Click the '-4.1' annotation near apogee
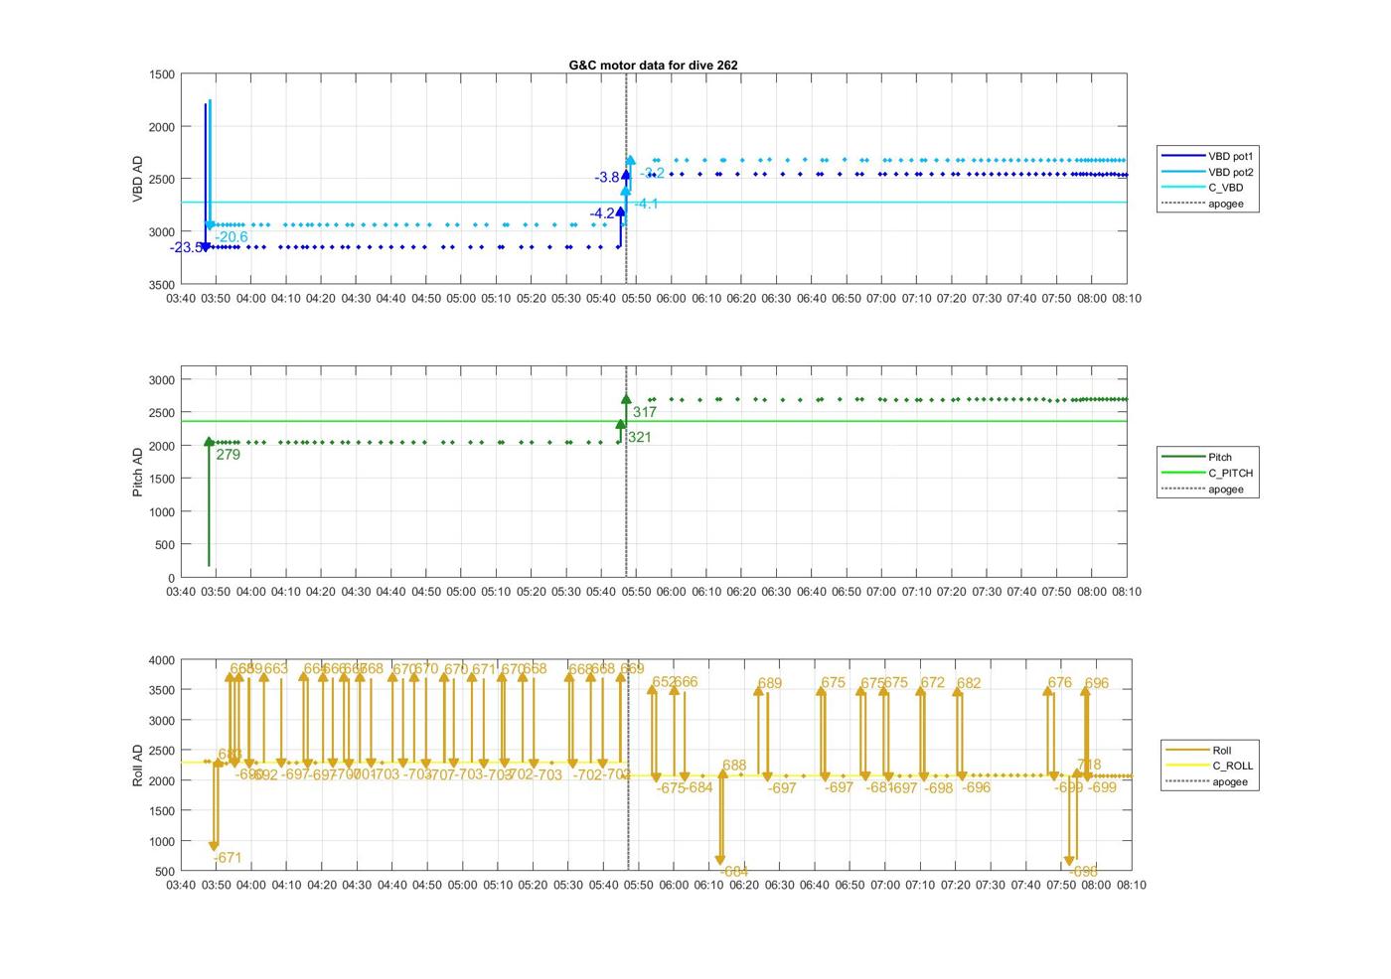1391x979 pixels. click(646, 204)
